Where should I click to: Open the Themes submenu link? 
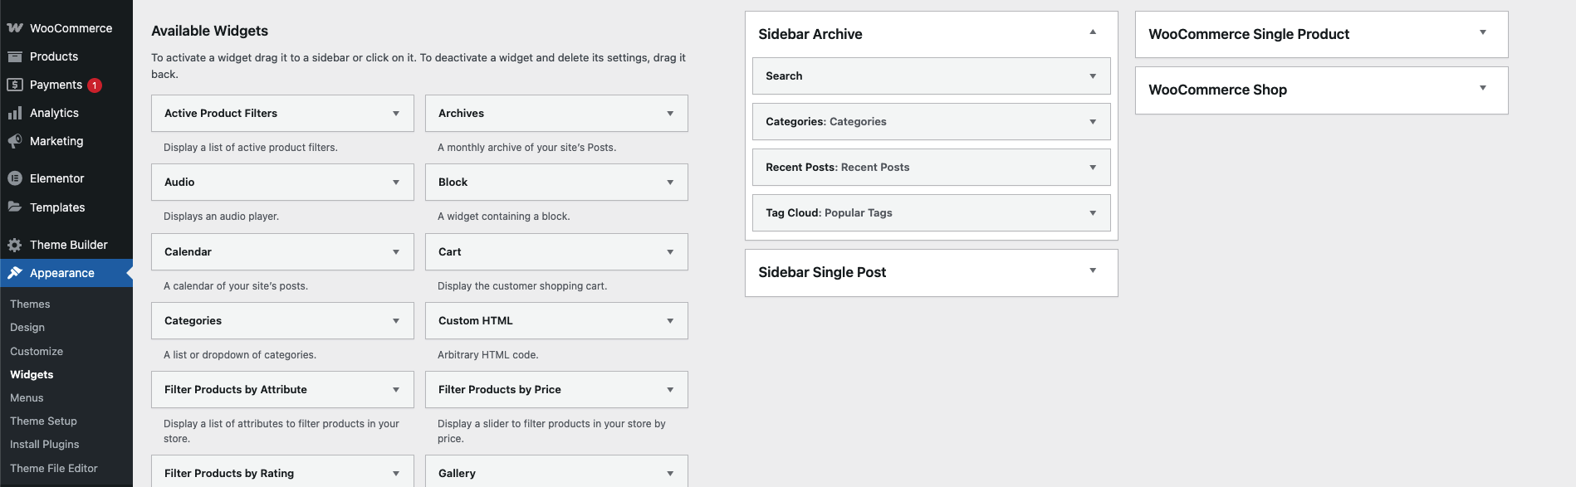coord(30,304)
